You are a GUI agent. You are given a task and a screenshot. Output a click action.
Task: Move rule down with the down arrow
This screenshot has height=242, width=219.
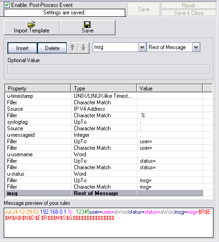tap(84, 48)
